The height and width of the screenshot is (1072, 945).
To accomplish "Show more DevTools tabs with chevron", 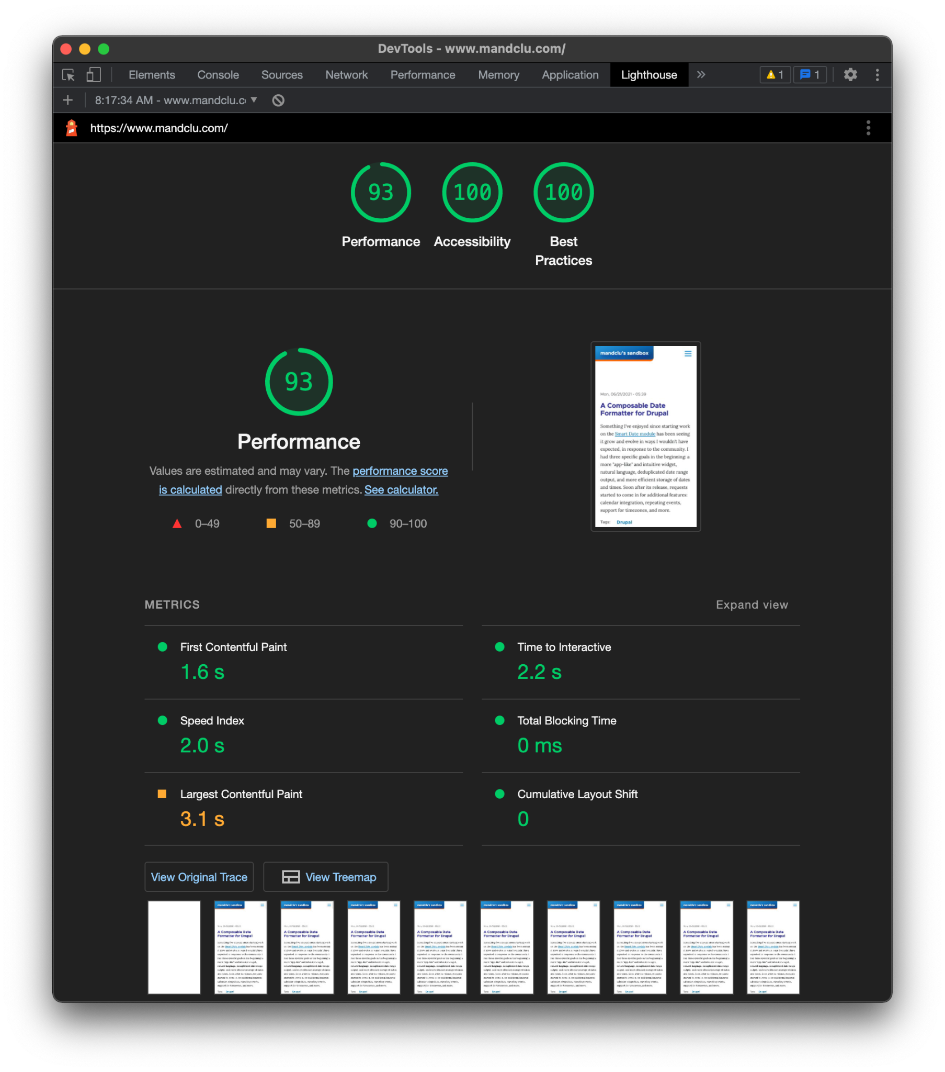I will [x=701, y=75].
